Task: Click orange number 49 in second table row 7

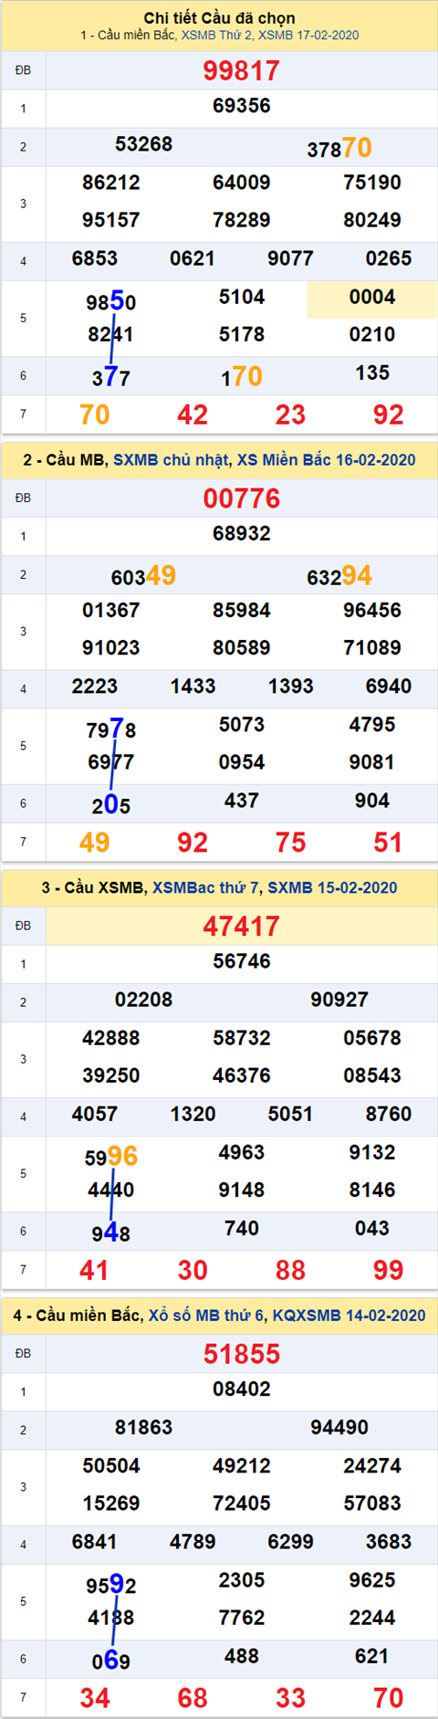Action: pos(95,843)
